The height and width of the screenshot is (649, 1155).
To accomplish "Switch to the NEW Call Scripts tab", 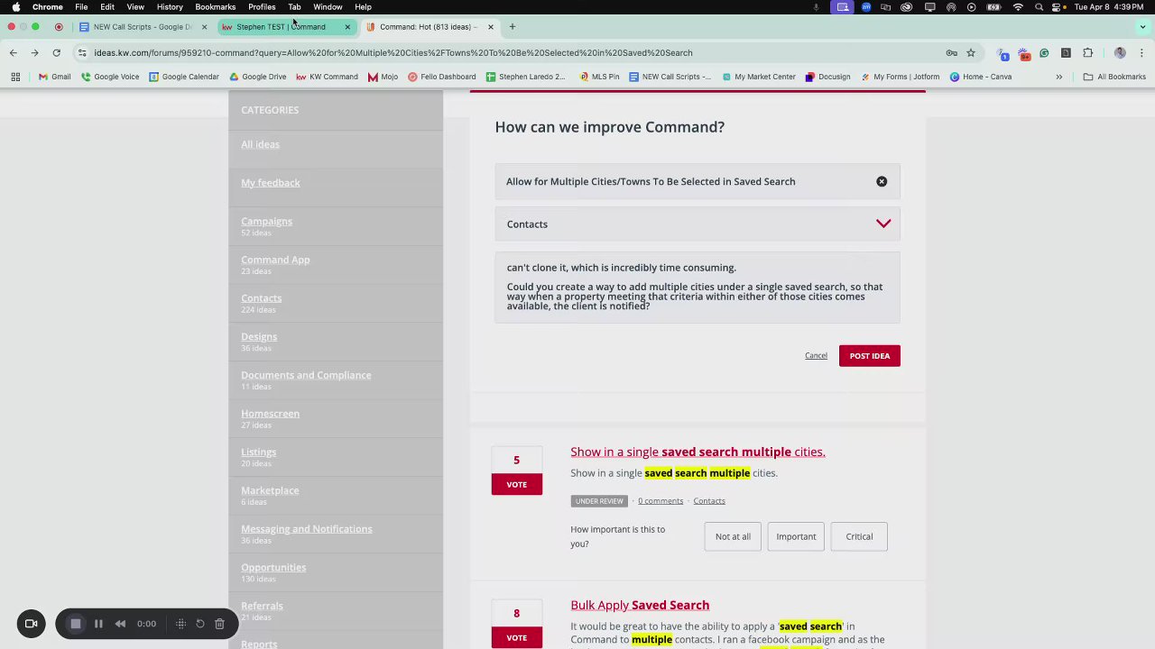I will pyautogui.click(x=143, y=27).
